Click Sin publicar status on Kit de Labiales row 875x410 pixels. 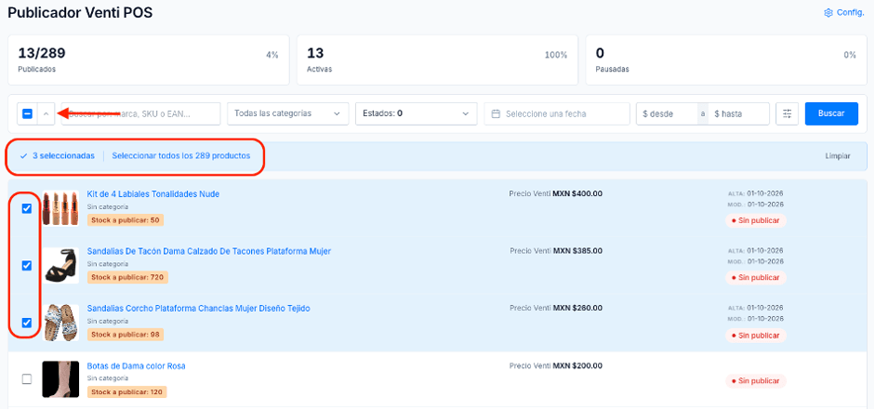point(756,221)
